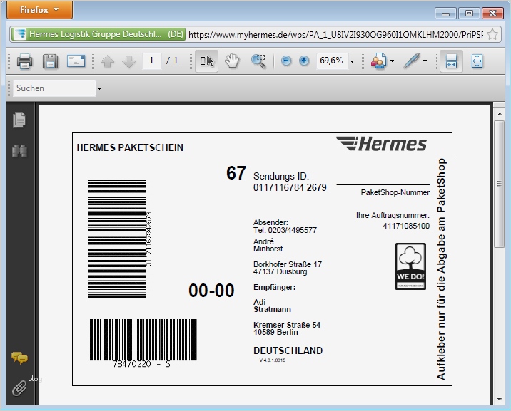The image size is (511, 411).
Task: Click the print icon in PDF toolbar
Action: coord(25,61)
